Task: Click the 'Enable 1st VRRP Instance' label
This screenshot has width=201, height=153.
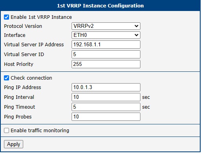Action: 41,17
